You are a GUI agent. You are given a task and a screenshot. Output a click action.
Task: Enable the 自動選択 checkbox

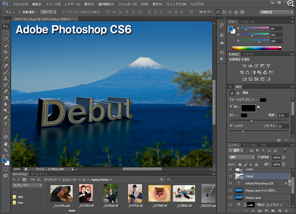point(19,12)
